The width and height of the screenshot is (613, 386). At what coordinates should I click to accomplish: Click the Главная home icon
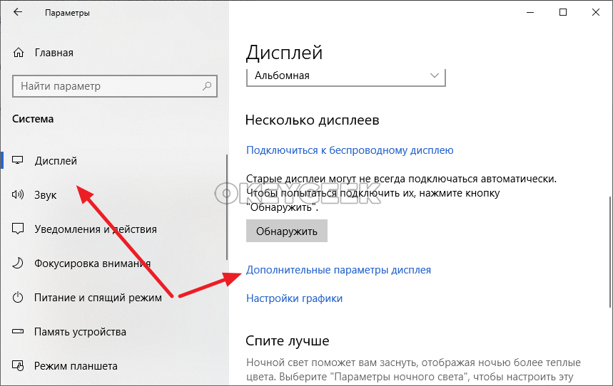pos(19,53)
